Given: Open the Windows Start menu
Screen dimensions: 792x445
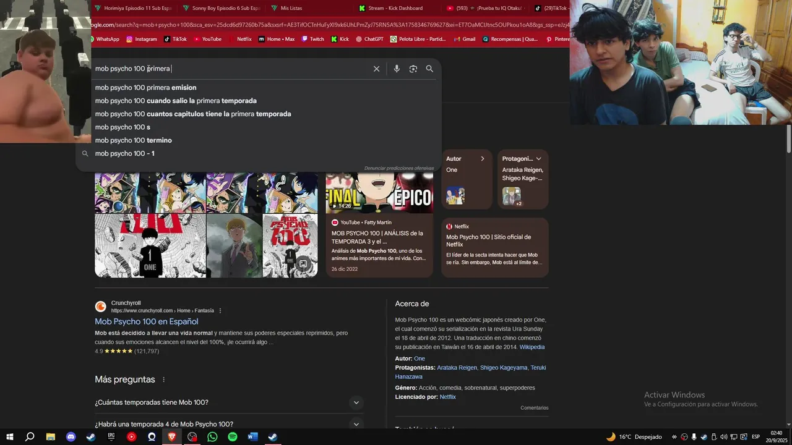Looking at the screenshot, I should click(x=10, y=437).
